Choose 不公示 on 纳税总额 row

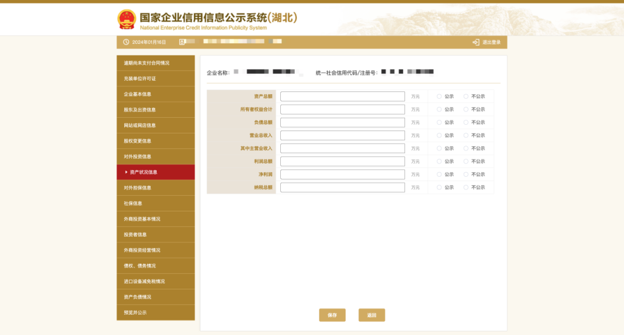[x=466, y=187]
